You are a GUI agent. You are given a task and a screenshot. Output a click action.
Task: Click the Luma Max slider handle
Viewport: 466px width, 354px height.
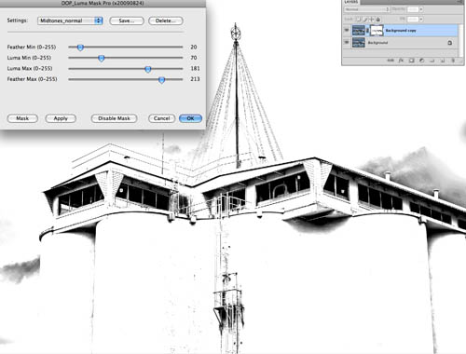coord(148,69)
